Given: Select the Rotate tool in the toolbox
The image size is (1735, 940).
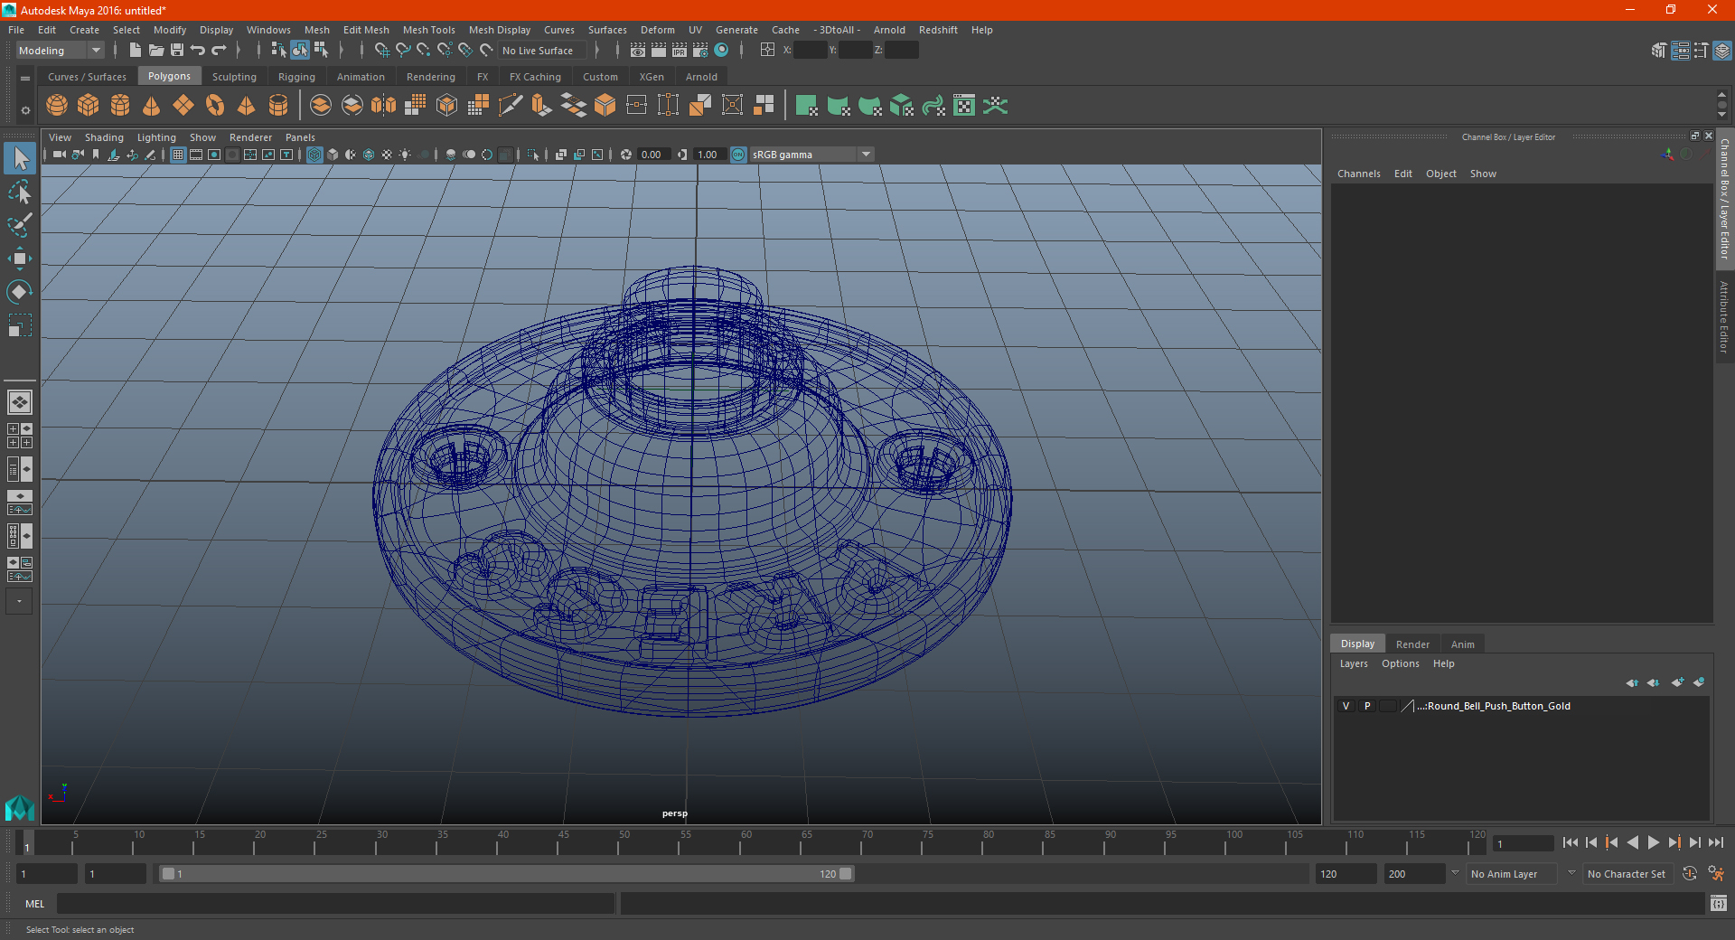Looking at the screenshot, I should (19, 292).
